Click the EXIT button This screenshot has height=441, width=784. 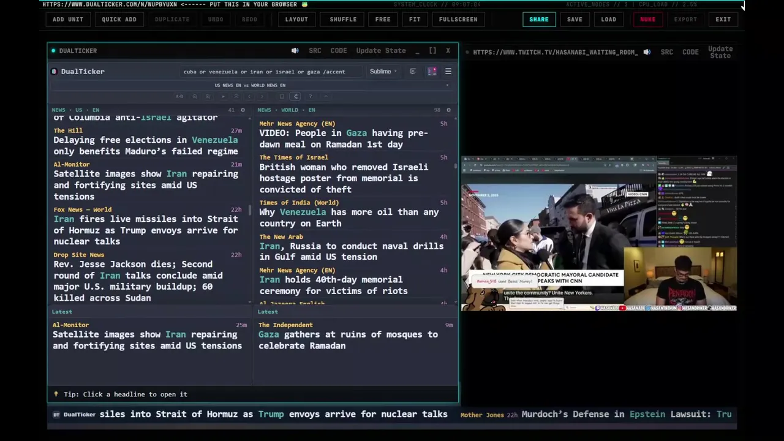pos(723,20)
